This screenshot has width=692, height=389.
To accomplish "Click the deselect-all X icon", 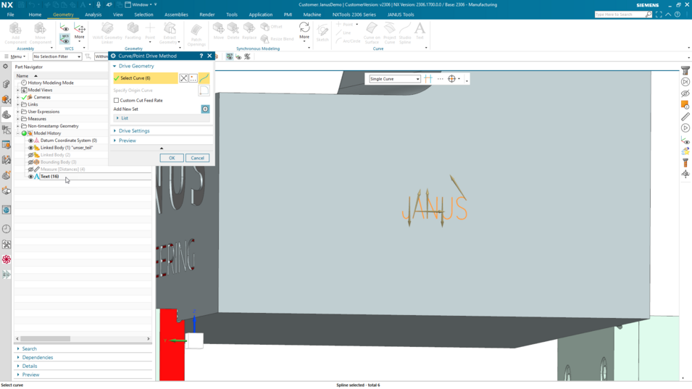I will tap(183, 78).
